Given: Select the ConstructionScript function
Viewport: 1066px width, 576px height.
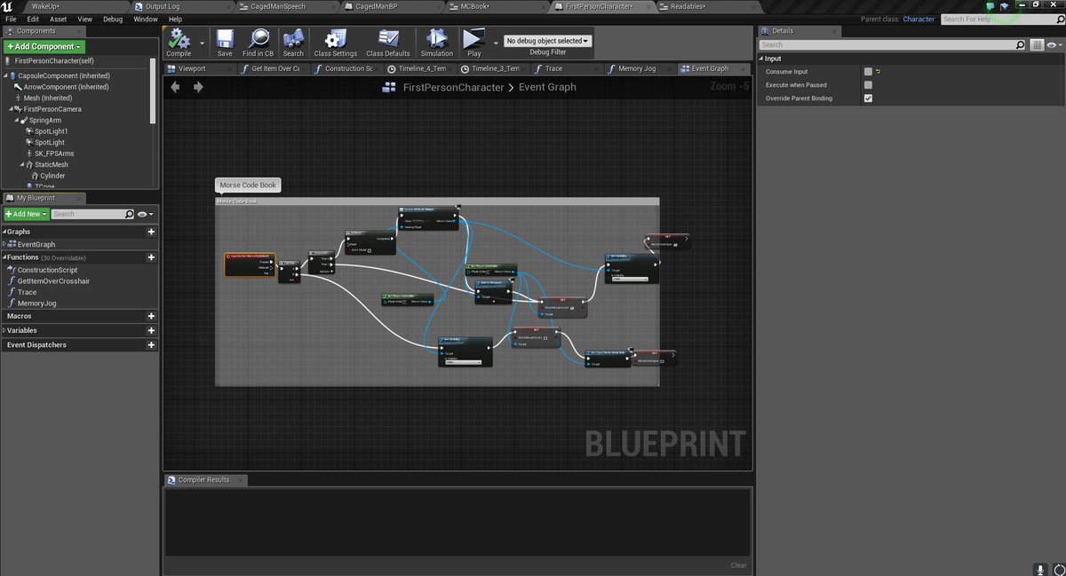Looking at the screenshot, I should point(47,269).
